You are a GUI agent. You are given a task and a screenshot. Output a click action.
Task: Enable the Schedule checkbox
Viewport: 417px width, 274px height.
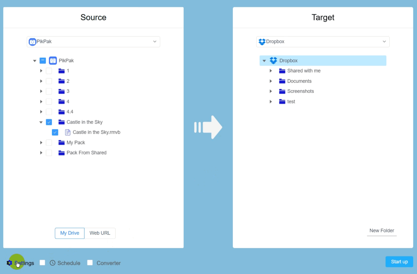click(x=42, y=263)
